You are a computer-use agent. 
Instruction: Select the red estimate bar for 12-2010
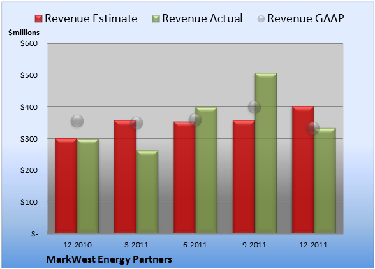tap(66, 185)
